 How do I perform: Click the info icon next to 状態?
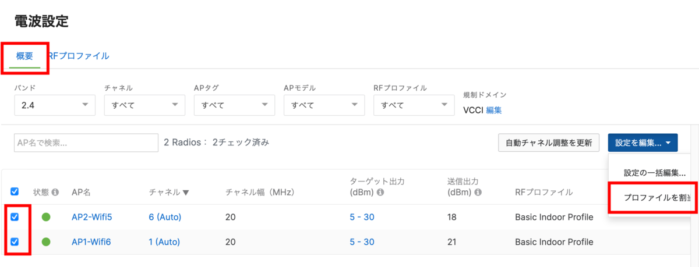[x=55, y=192]
